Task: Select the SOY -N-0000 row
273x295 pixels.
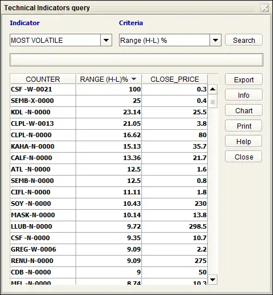Action: 109,204
